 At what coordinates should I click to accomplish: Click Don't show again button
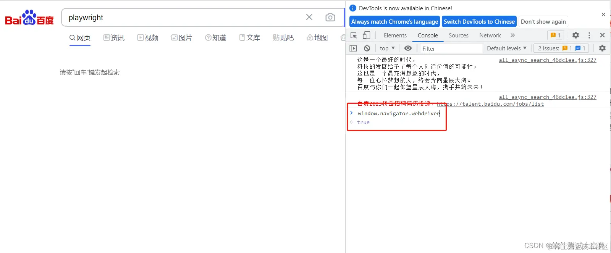pyautogui.click(x=543, y=22)
